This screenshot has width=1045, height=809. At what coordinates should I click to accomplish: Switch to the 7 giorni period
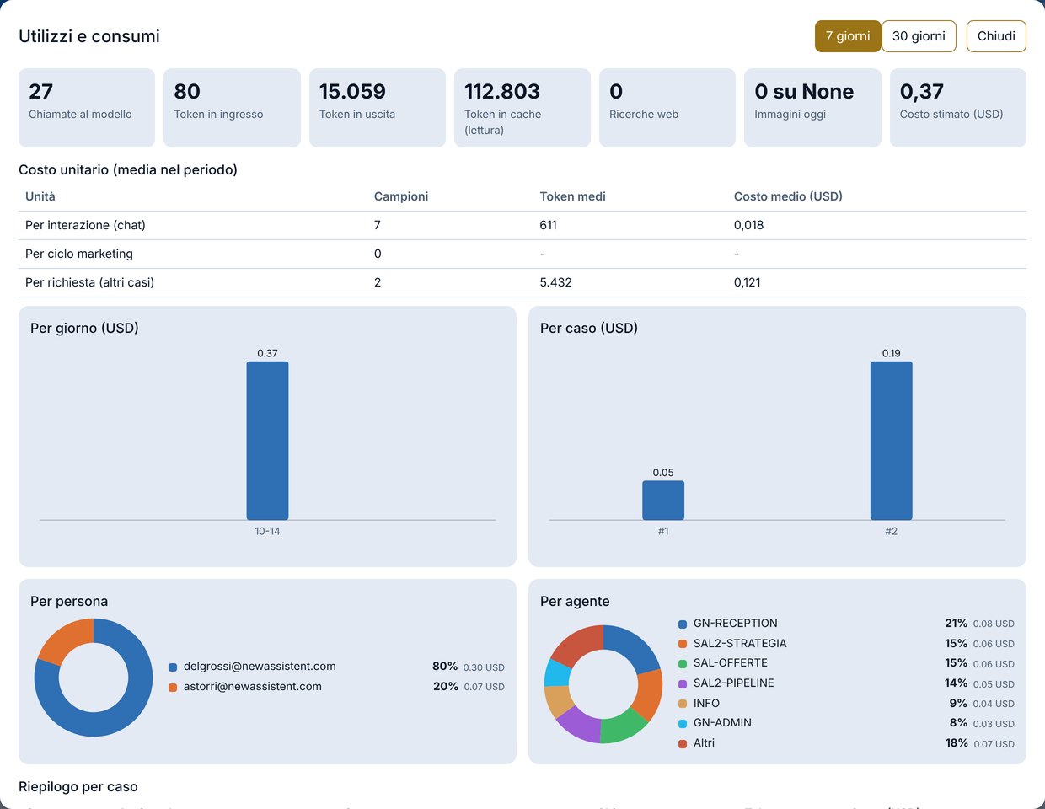point(848,36)
